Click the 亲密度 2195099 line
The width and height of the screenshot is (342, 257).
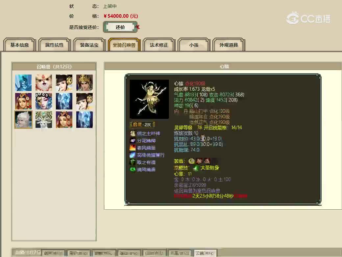click(190, 185)
